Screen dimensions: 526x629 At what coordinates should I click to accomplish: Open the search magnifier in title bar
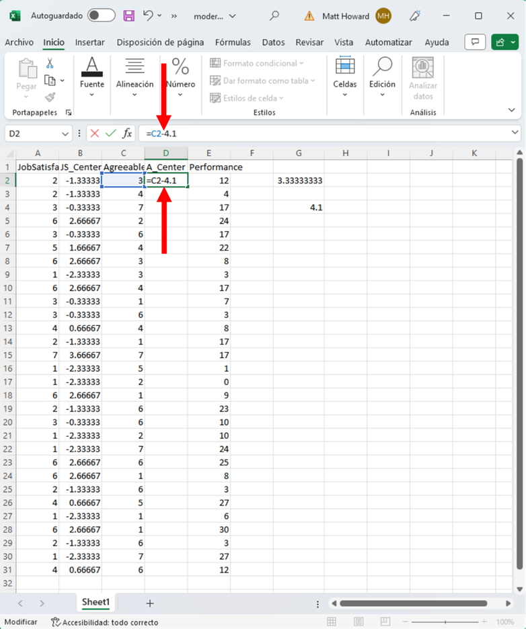click(x=274, y=15)
